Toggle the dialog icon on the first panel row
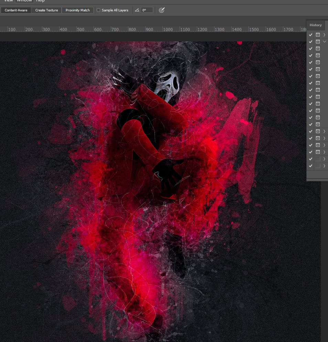Viewport: 328px width, 342px height. (318, 35)
